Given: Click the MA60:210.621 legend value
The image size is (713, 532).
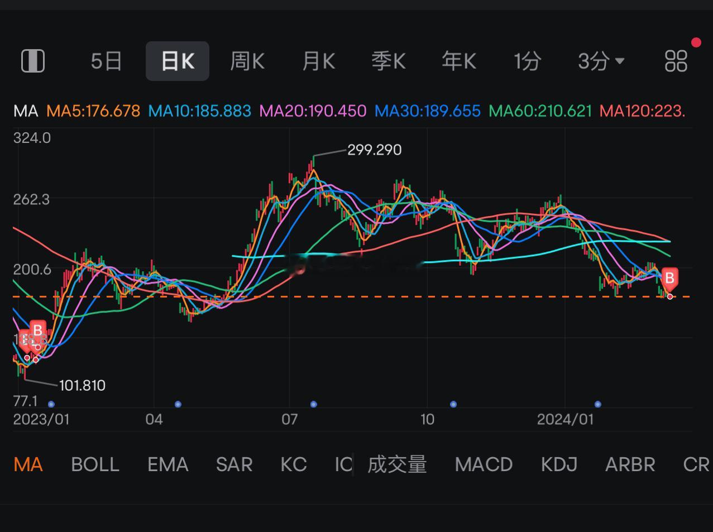Looking at the screenshot, I should pos(540,111).
